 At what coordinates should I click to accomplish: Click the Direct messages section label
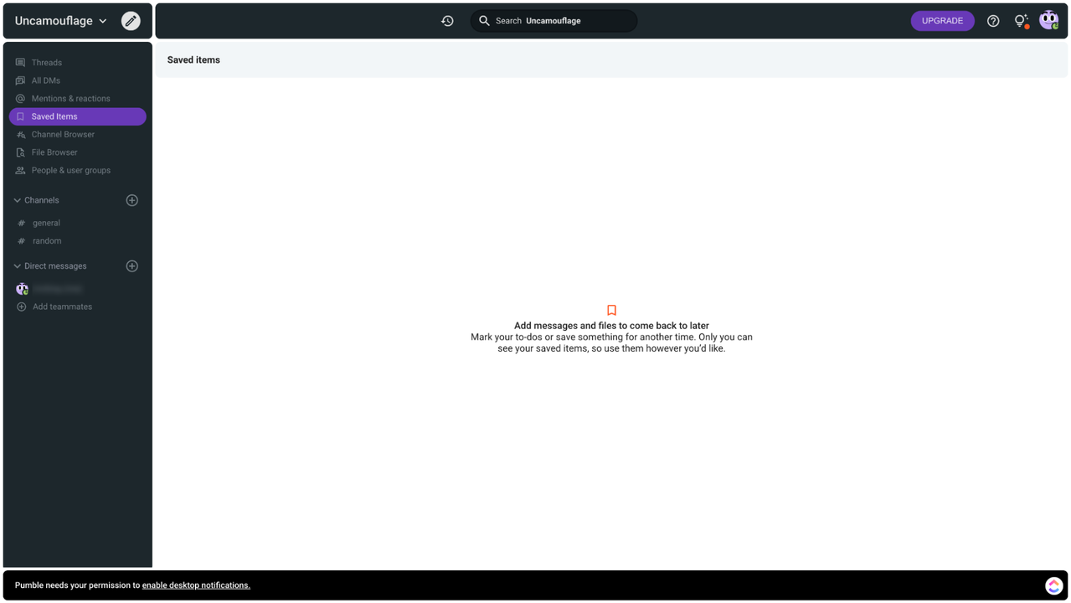[x=55, y=266]
